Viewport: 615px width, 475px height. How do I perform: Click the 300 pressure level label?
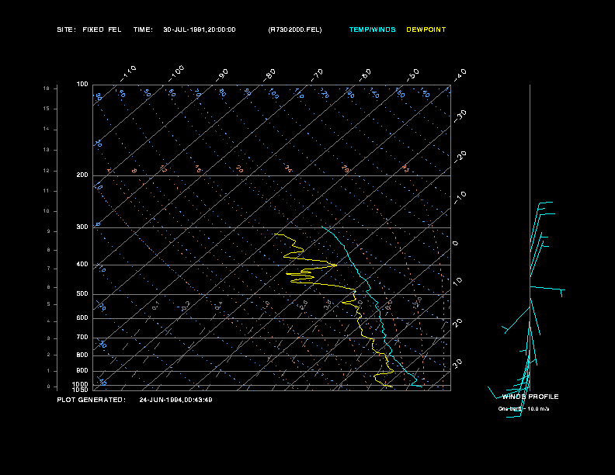82,227
